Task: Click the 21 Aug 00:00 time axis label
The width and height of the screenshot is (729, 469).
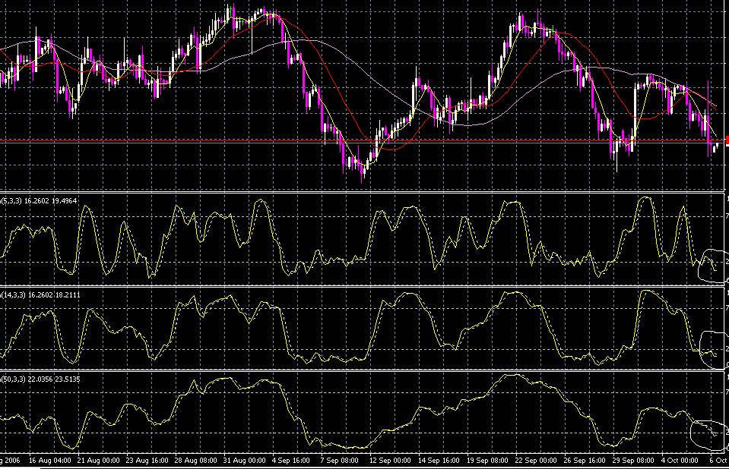Action: point(99,461)
